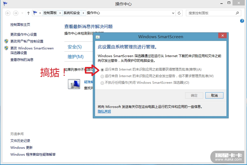Select radio 需要获得管理员批准(推荐)(A)
Image resolution: width=247 pixels, height=165 pixels.
point(102,70)
